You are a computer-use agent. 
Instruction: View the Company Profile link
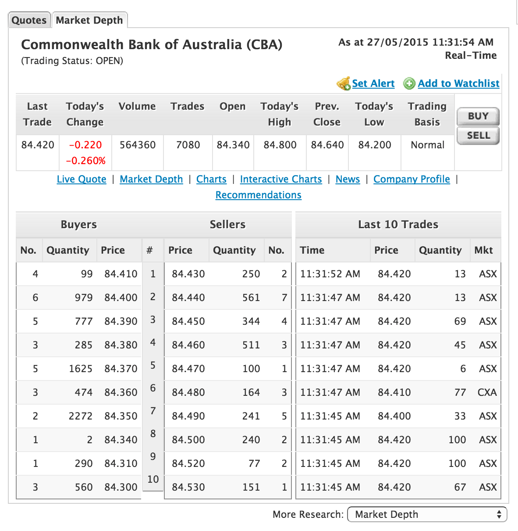412,179
